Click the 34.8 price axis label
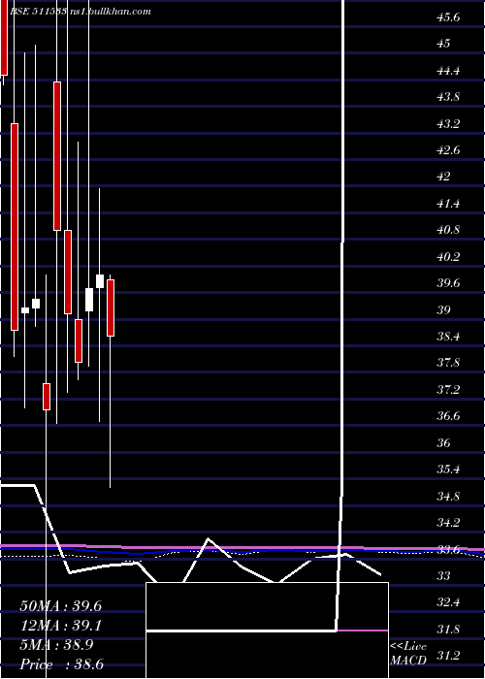The image size is (485, 679). tap(448, 497)
